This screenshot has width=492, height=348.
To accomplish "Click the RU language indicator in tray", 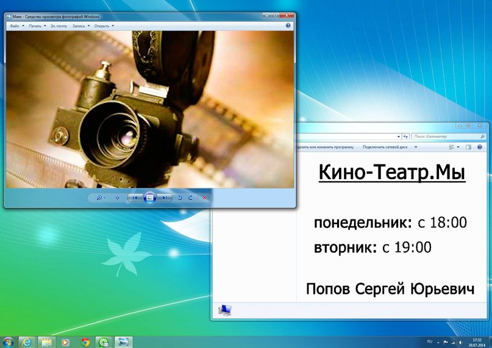I will (x=430, y=342).
